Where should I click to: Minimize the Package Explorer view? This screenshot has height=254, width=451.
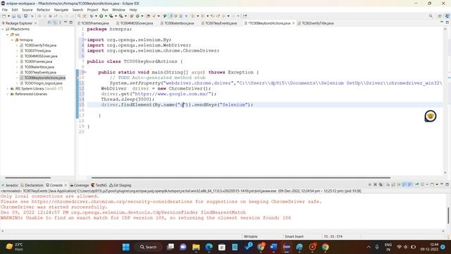coord(66,23)
